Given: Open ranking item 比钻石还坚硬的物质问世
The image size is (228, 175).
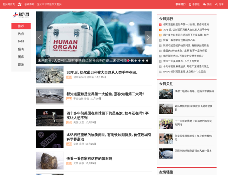Looking at the screenshot, I should (186, 45).
